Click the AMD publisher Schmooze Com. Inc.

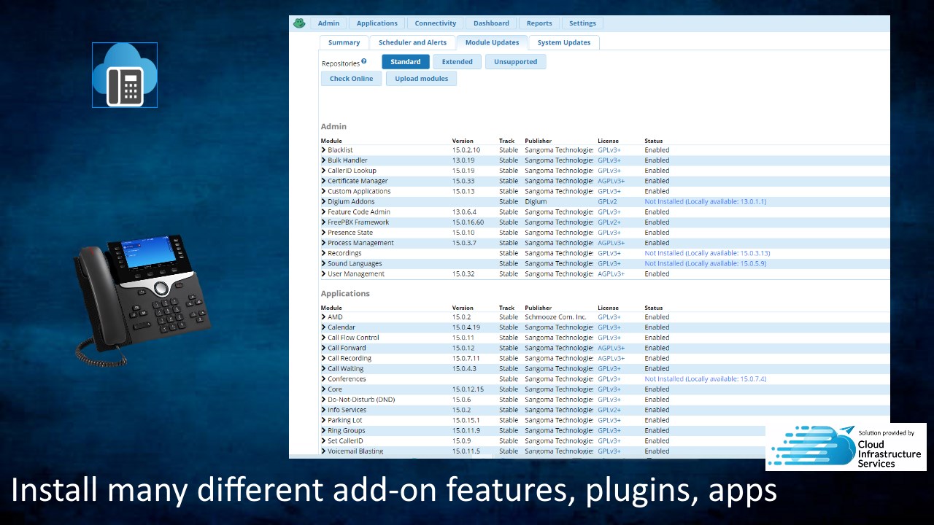pos(555,317)
